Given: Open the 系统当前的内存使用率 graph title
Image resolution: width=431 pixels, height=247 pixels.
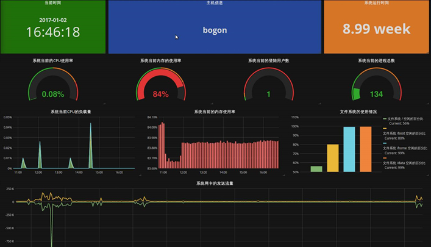Looking at the screenshot, I should (x=215, y=112).
